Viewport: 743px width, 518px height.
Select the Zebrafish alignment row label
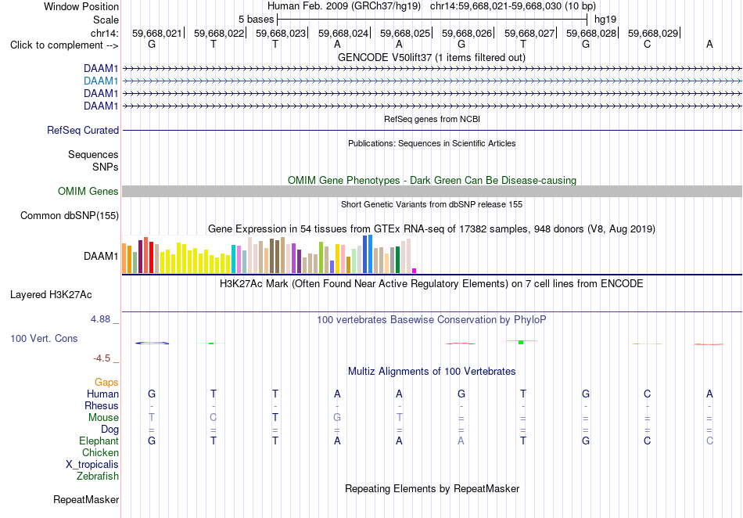click(98, 476)
